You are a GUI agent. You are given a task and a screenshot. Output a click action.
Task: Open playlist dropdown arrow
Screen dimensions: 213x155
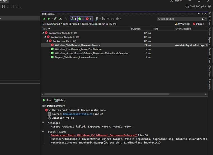click(100, 19)
